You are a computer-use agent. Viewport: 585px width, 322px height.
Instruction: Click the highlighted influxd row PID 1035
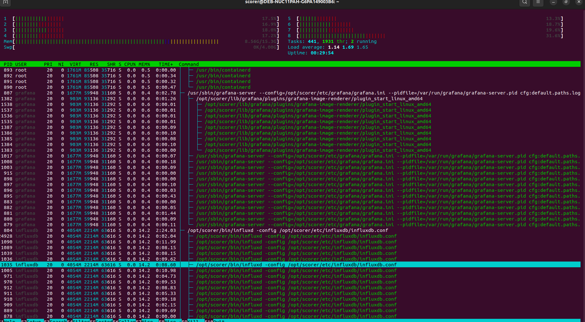click(x=290, y=265)
